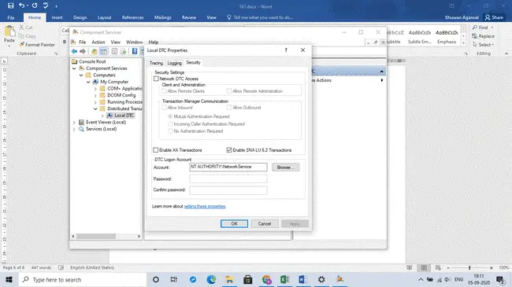Screen dimensions: 512x287
Task: Check the Enable XA Transactions checkbox
Action: 156,150
